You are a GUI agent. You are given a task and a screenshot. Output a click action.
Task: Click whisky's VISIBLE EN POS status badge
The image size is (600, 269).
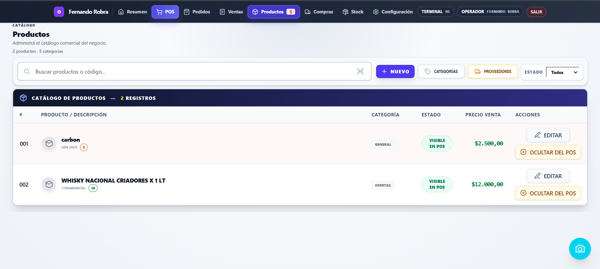[437, 184]
